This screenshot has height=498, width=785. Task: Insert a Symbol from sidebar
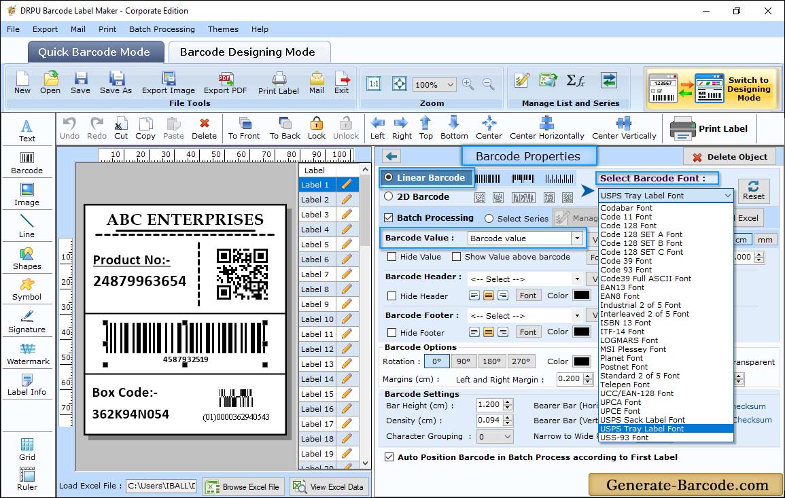[x=27, y=290]
